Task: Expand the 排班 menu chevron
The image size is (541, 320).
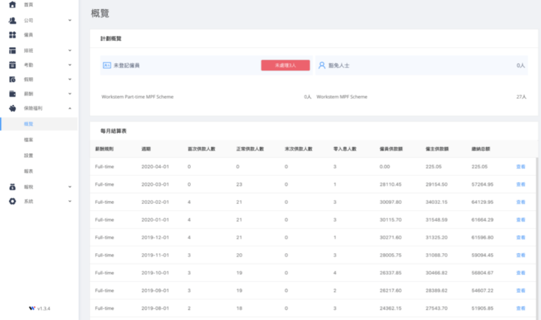Action: (70, 51)
